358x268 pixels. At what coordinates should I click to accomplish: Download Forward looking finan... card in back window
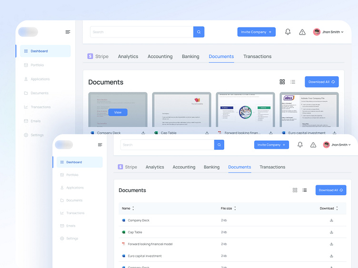(271, 133)
